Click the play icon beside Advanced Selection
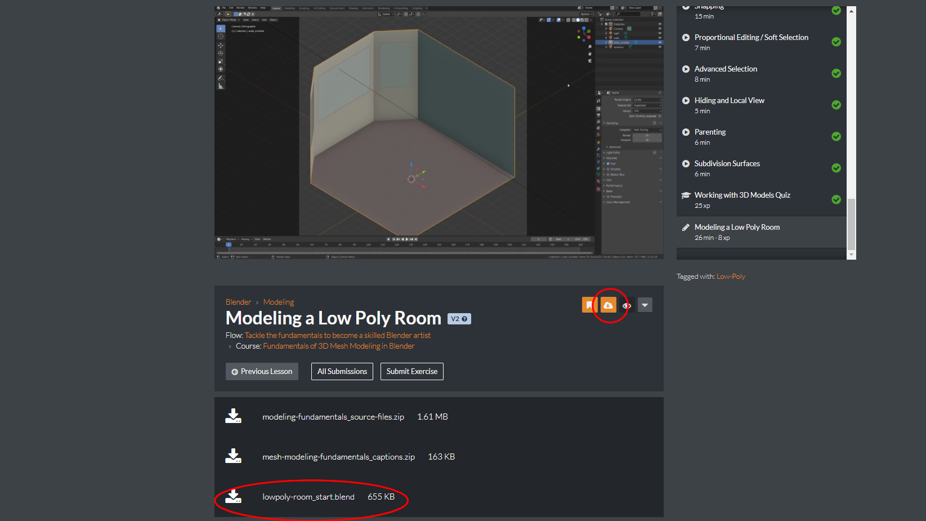This screenshot has width=926, height=521. pos(686,69)
